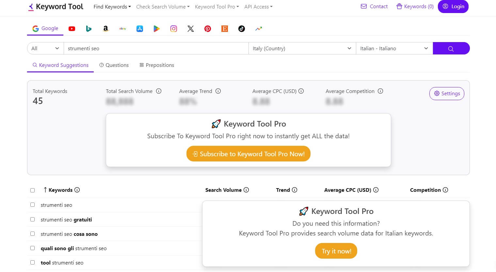Sort keywords using the arrow icon
496x272 pixels.
click(45, 190)
